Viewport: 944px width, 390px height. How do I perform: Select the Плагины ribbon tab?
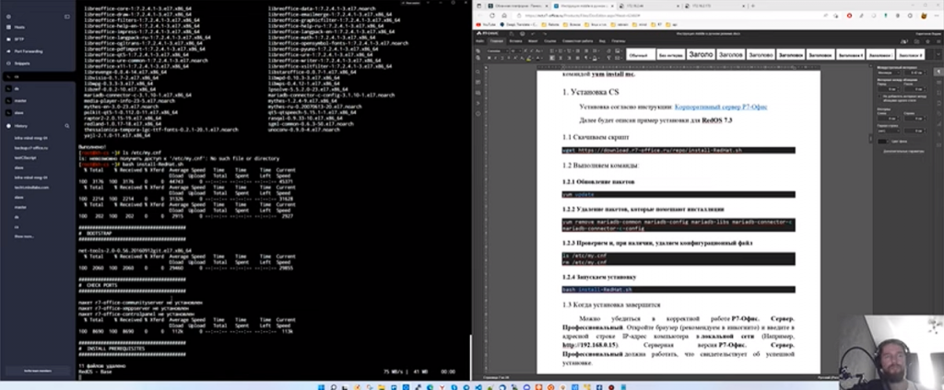(619, 40)
